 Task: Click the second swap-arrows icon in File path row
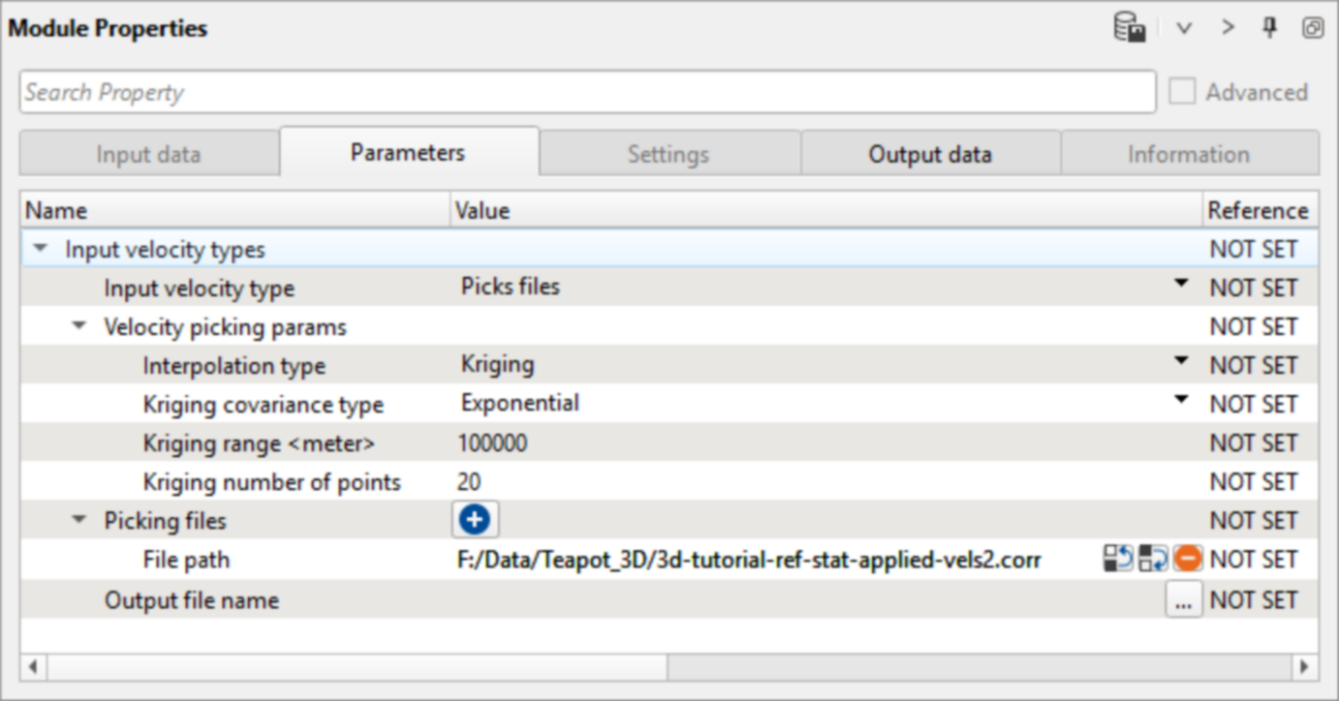(1153, 559)
